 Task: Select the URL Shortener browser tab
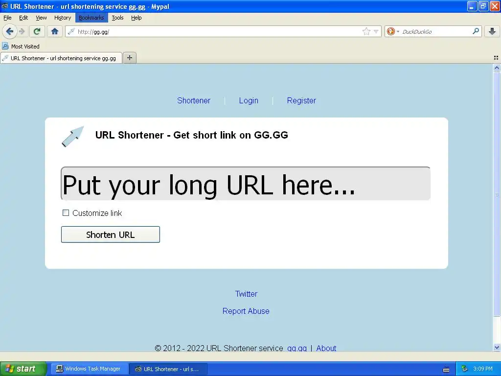[61, 58]
